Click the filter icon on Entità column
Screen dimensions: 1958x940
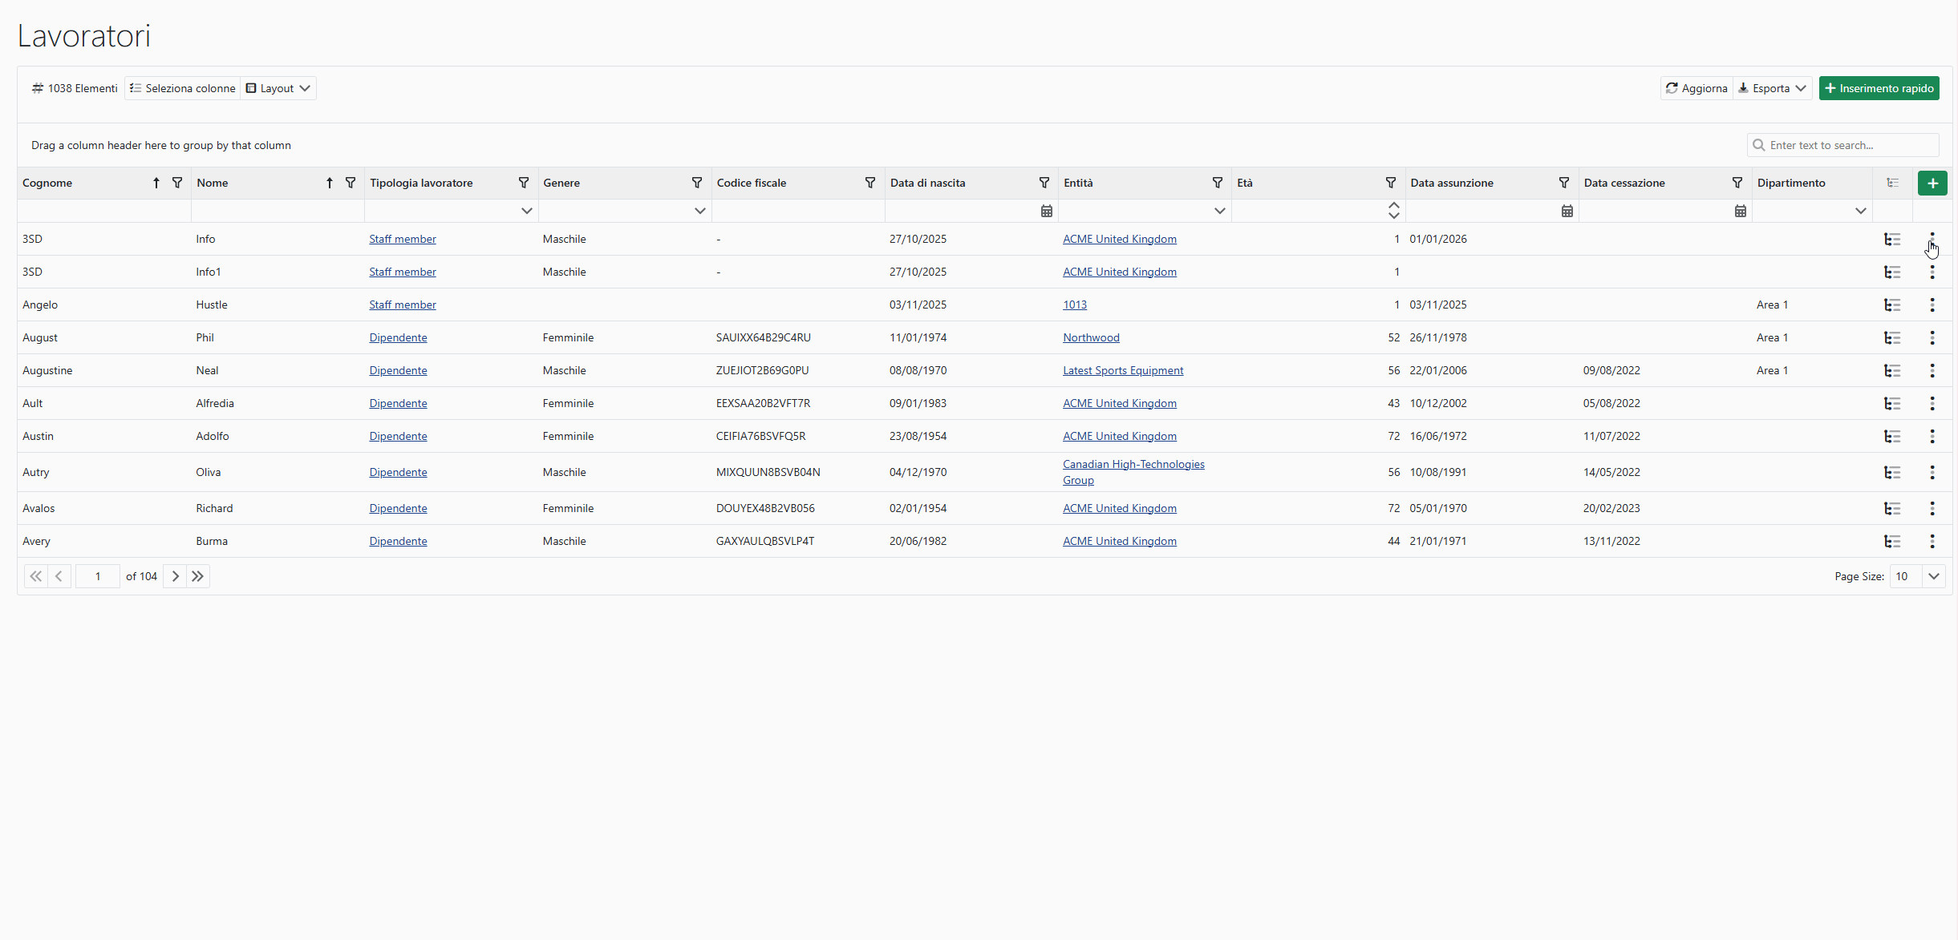(1218, 183)
